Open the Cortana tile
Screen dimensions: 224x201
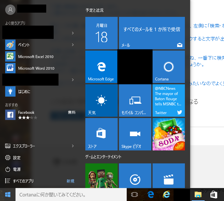(169, 67)
